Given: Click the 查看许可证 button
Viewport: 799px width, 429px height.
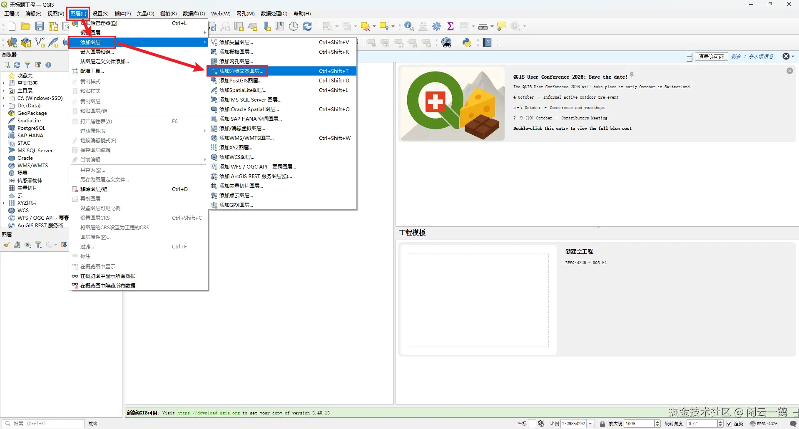Looking at the screenshot, I should coord(711,57).
